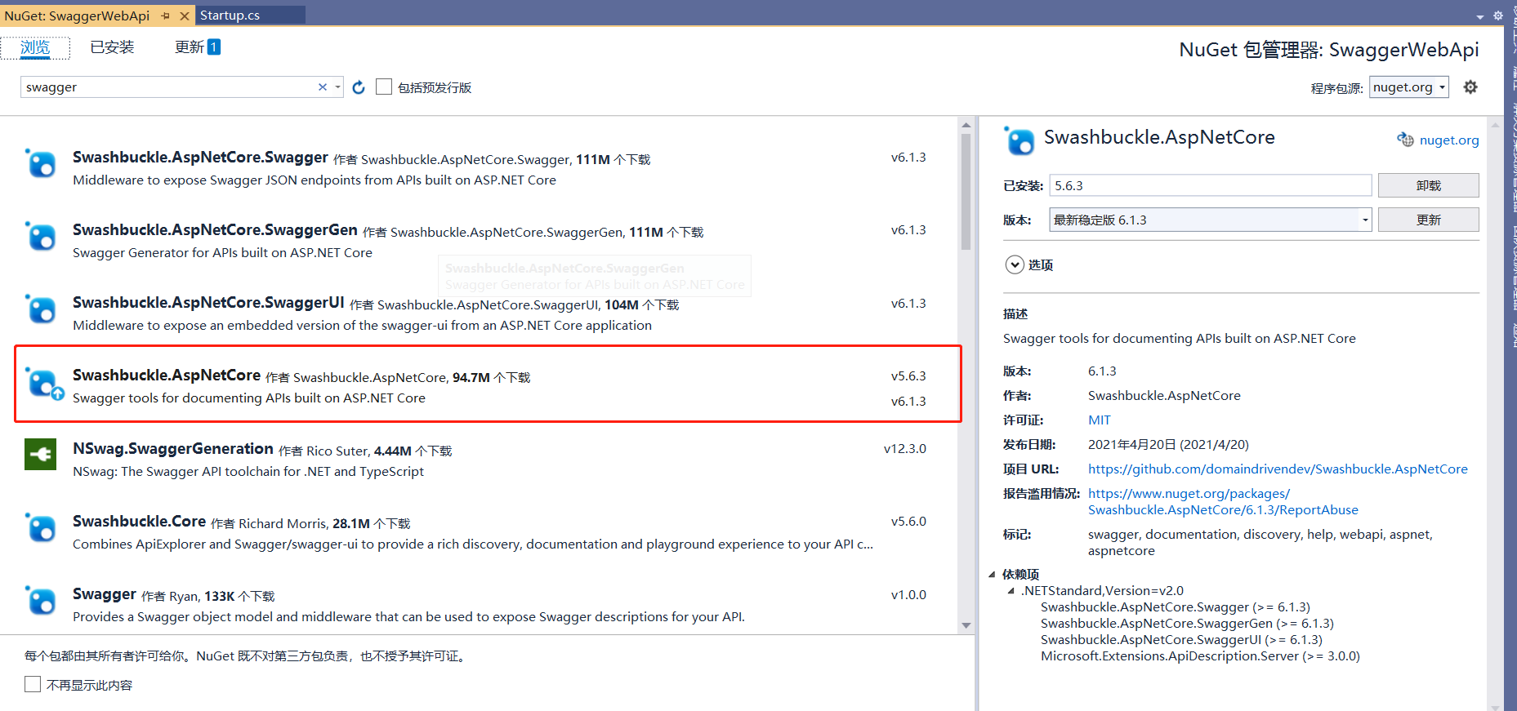This screenshot has height=711, width=1517.
Task: Click the release date 2021/4/20 value
Action: [x=1168, y=444]
